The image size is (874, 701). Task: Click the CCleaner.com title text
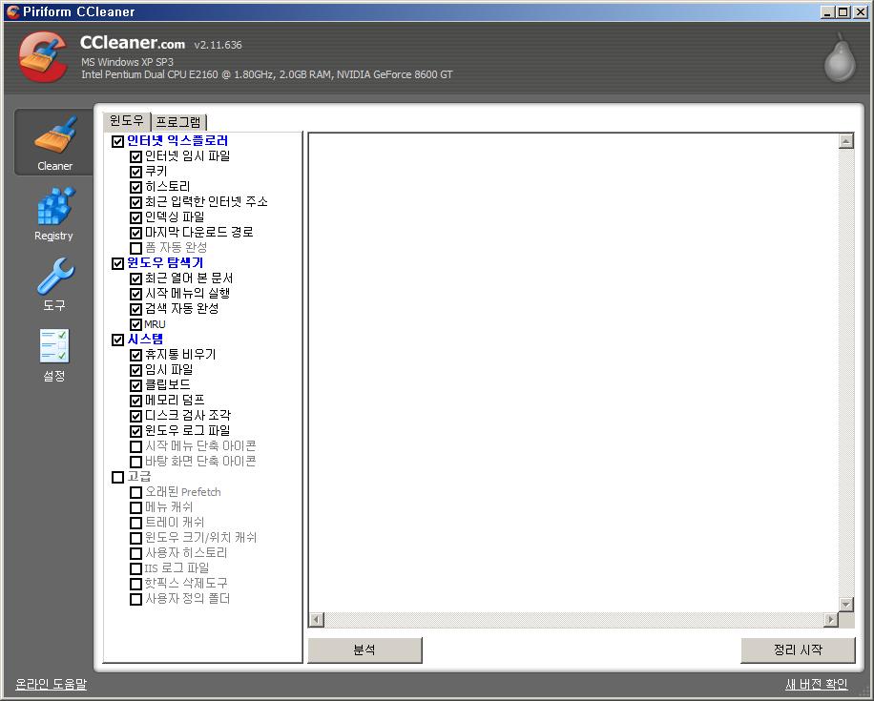point(132,43)
